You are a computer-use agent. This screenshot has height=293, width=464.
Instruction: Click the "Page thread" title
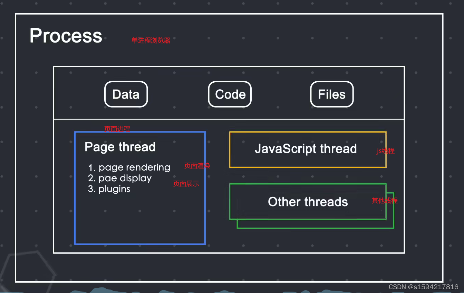tap(120, 147)
